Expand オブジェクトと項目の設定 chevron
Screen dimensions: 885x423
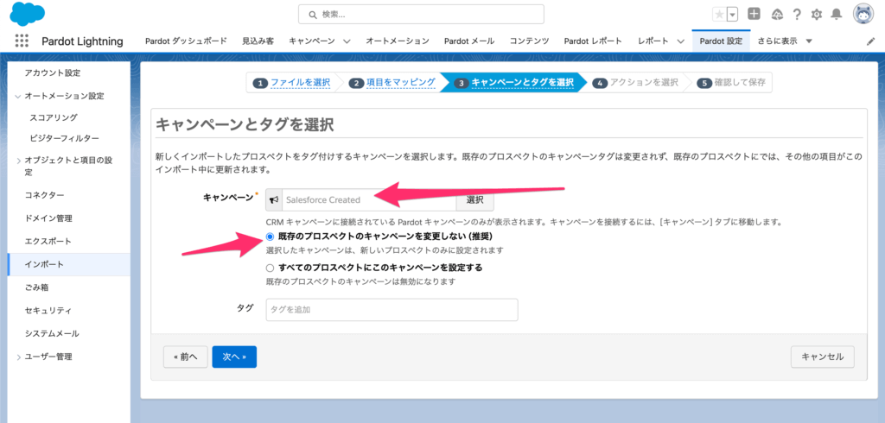coord(19,161)
